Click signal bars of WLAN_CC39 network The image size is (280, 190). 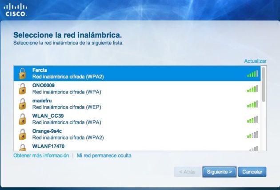point(252,119)
